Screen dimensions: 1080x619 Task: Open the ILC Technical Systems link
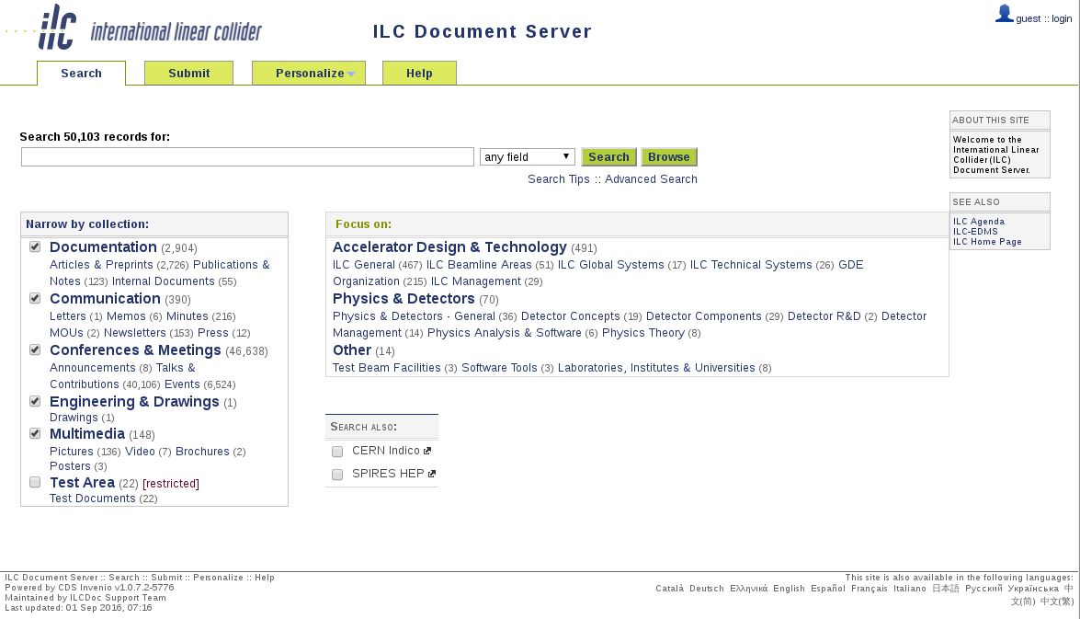tap(751, 265)
